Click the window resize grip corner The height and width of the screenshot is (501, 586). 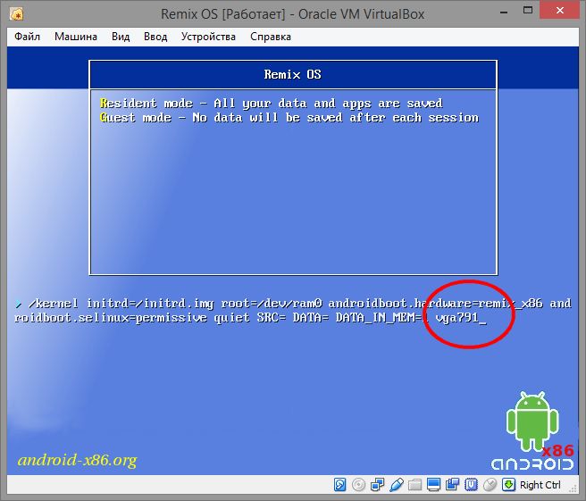(x=573, y=488)
